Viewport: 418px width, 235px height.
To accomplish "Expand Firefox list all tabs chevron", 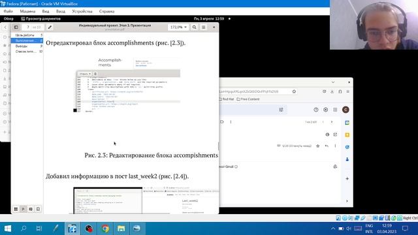I will click(333, 82).
